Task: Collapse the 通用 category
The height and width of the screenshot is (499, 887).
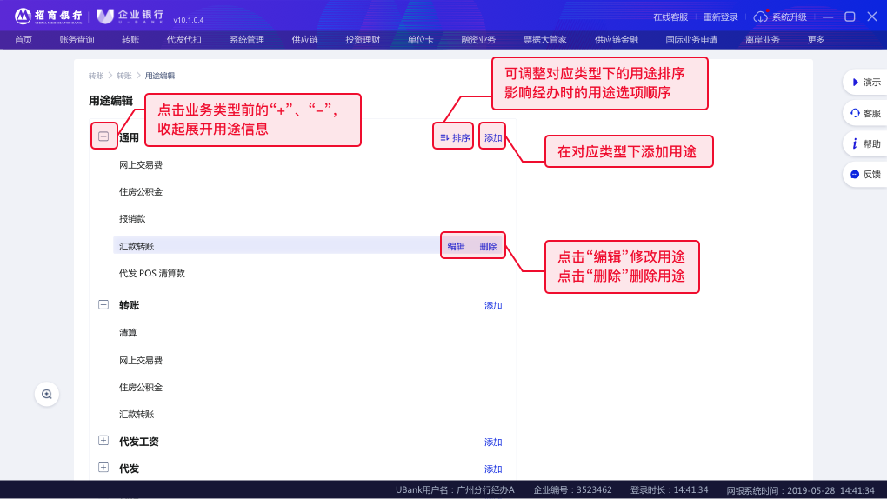Action: 103,136
